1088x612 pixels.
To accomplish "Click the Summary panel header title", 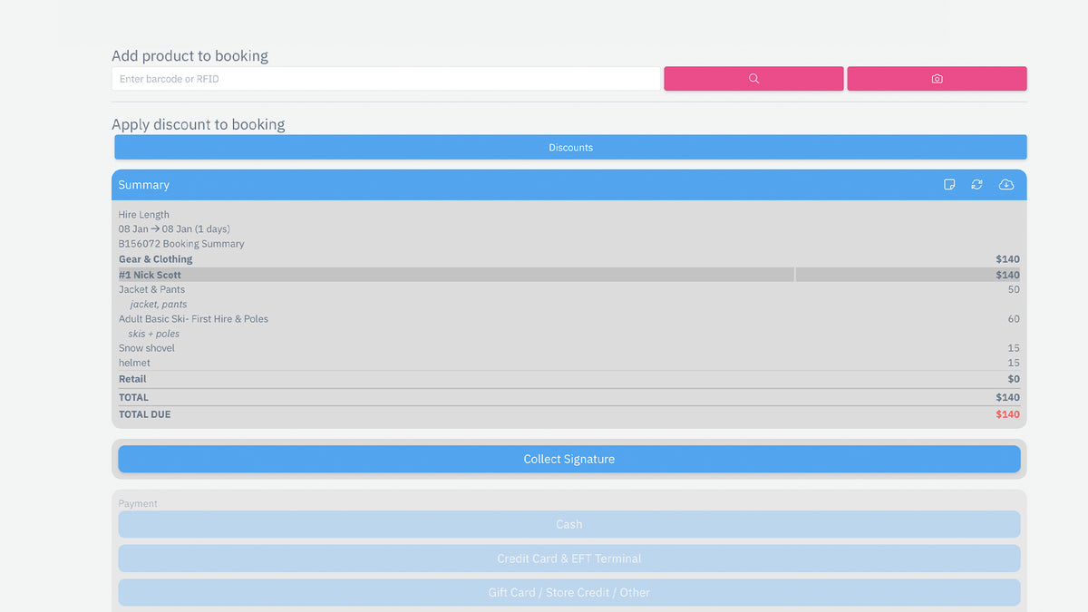I will point(144,185).
